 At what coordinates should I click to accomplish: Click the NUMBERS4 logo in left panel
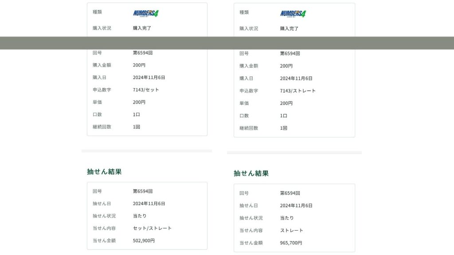[146, 13]
